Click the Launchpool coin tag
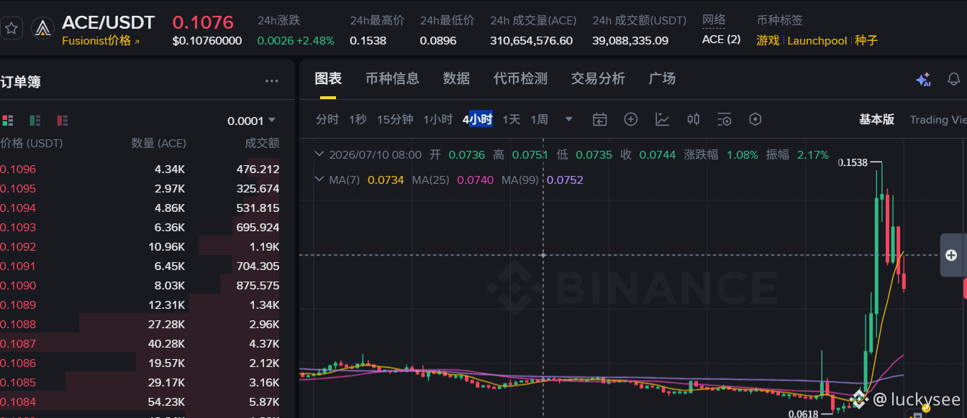 click(x=817, y=40)
